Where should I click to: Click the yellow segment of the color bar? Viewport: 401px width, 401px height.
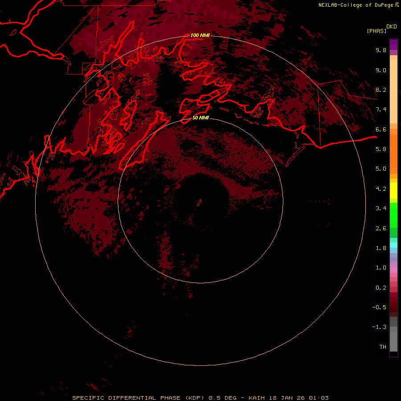coord(393,191)
